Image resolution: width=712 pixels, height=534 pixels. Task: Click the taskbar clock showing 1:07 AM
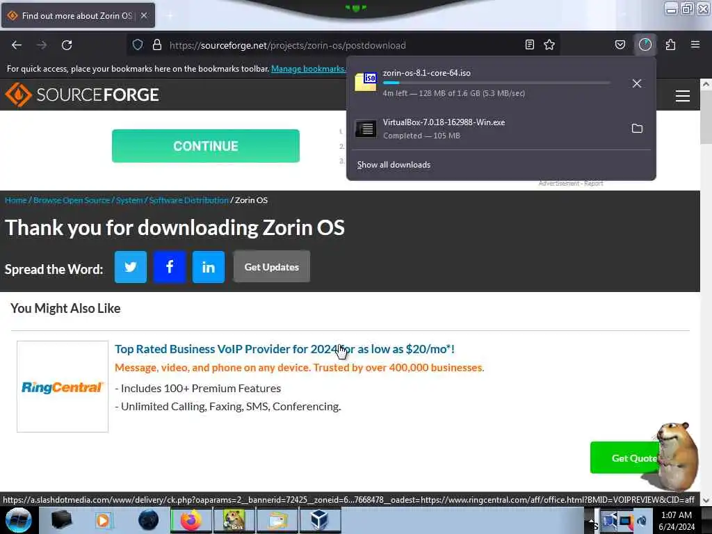(x=677, y=520)
